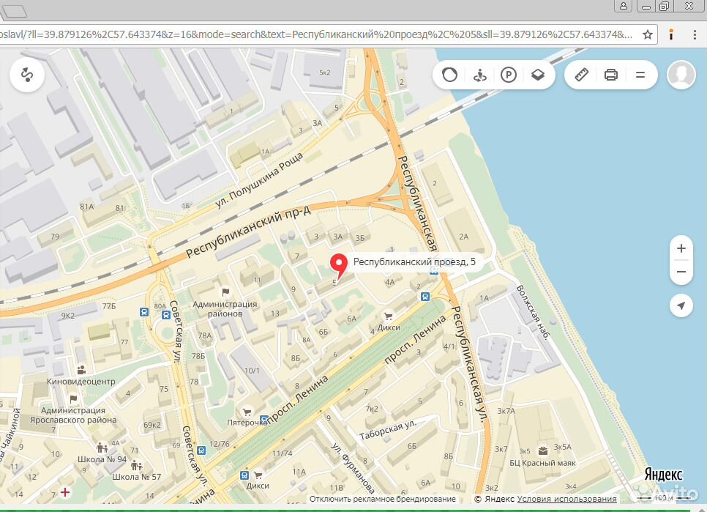Open the map layers selector

point(538,75)
